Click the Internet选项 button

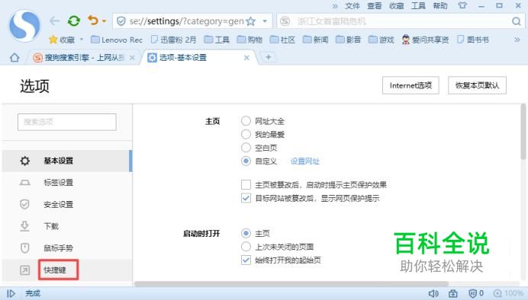(410, 85)
